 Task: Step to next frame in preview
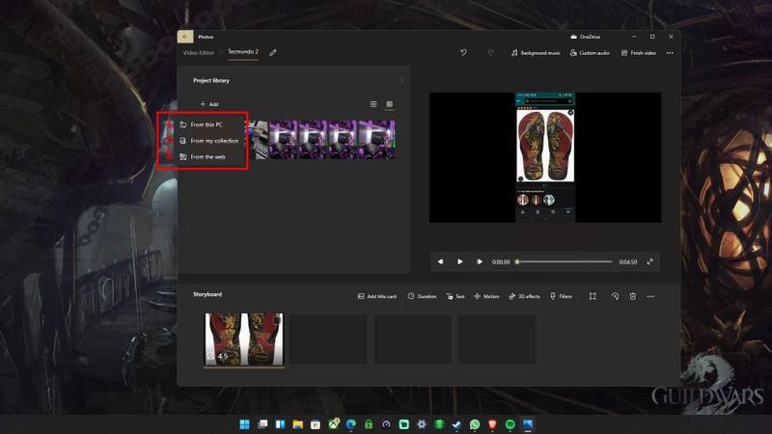pos(479,261)
